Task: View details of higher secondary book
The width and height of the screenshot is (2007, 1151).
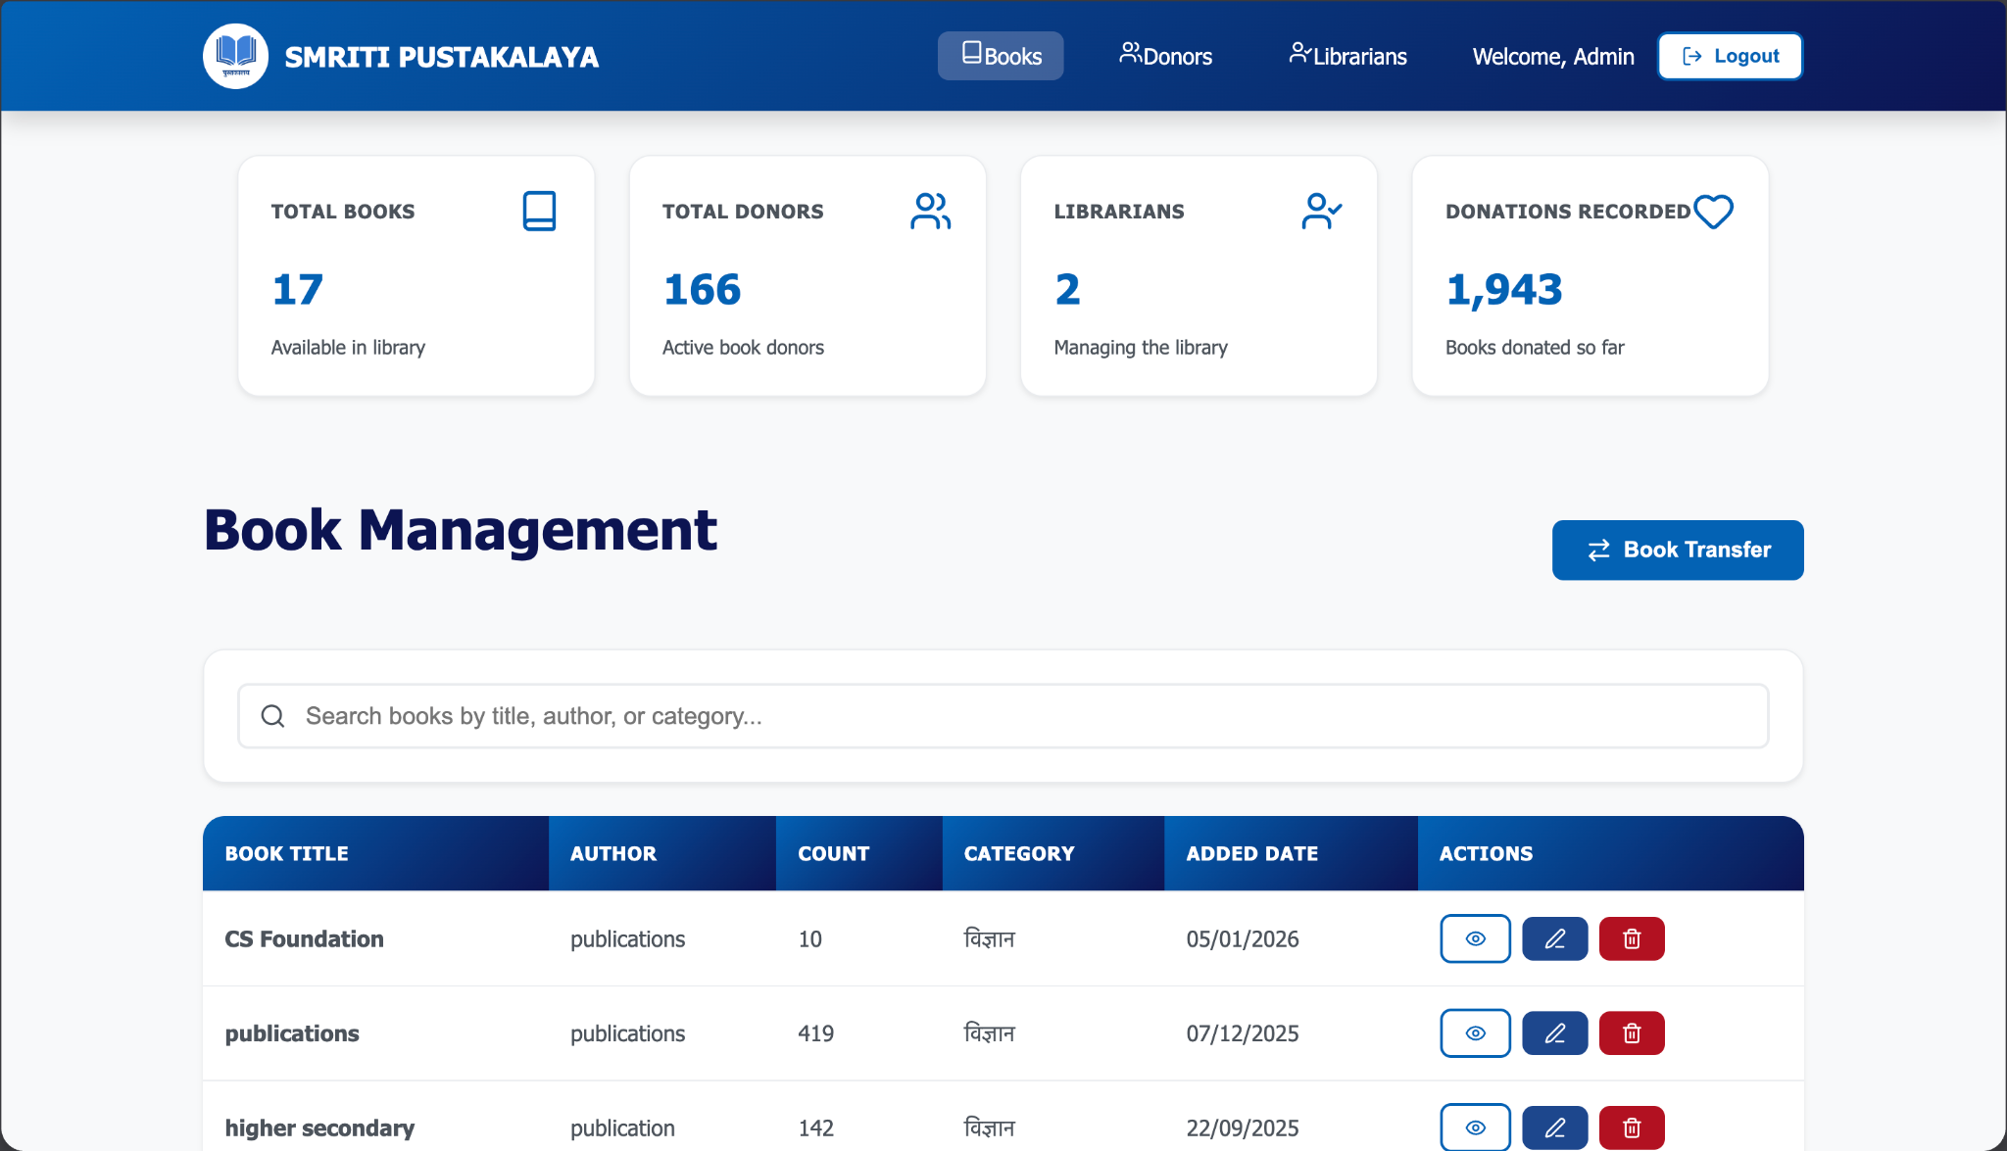Action: [1475, 1127]
